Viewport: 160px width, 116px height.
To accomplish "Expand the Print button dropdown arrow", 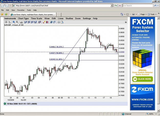I will click(136, 15).
